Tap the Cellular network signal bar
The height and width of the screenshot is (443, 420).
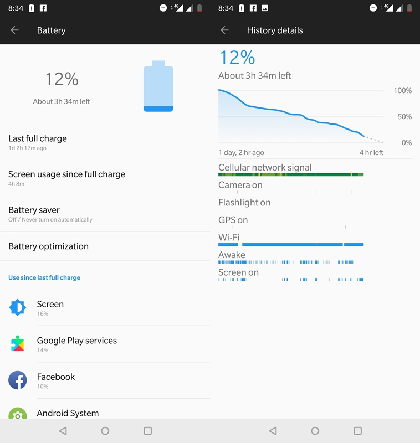291,175
